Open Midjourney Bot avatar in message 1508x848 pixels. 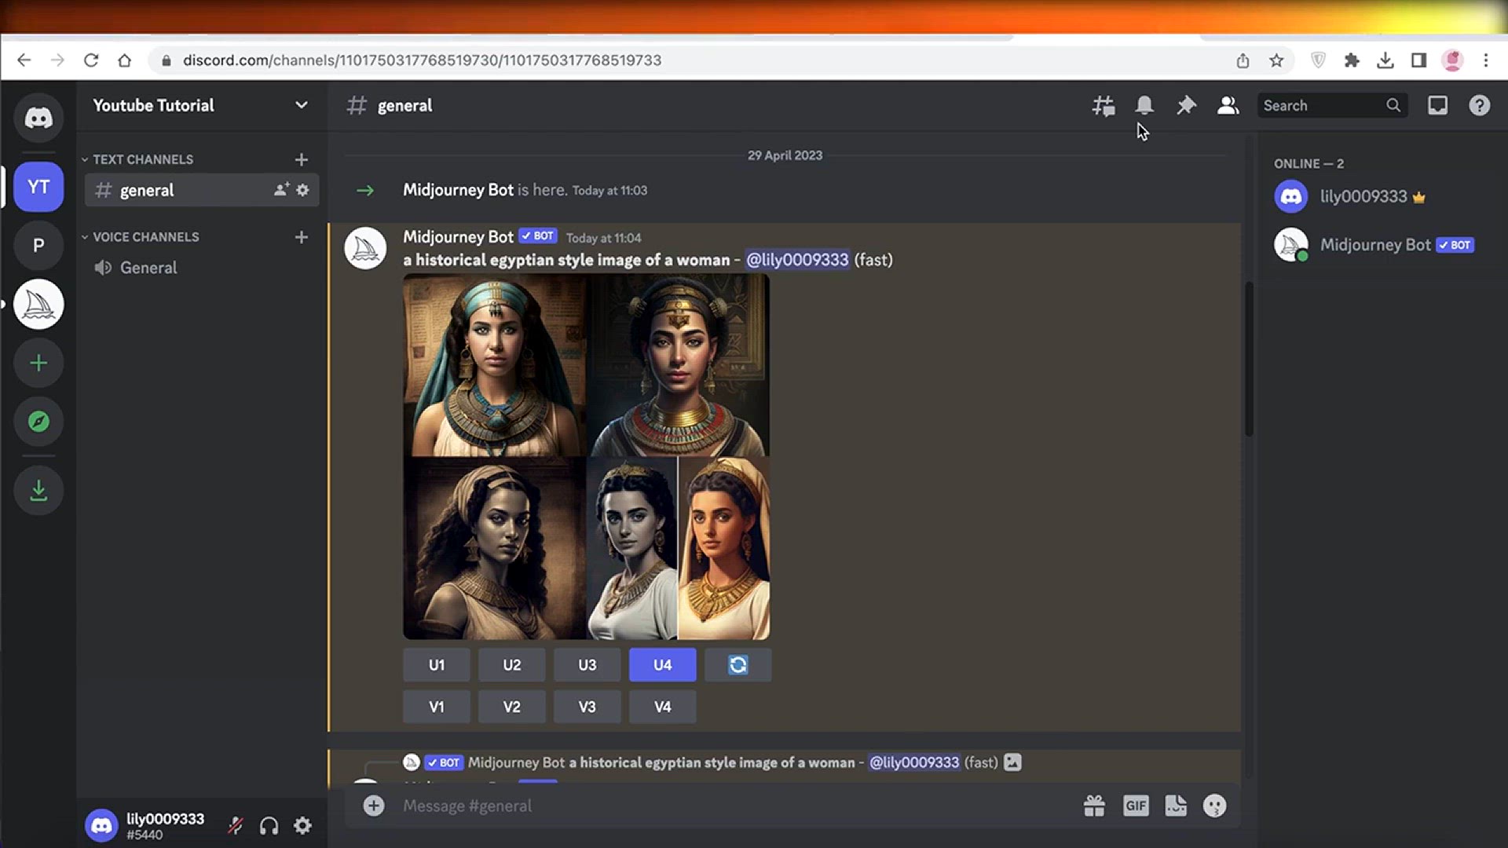point(365,248)
